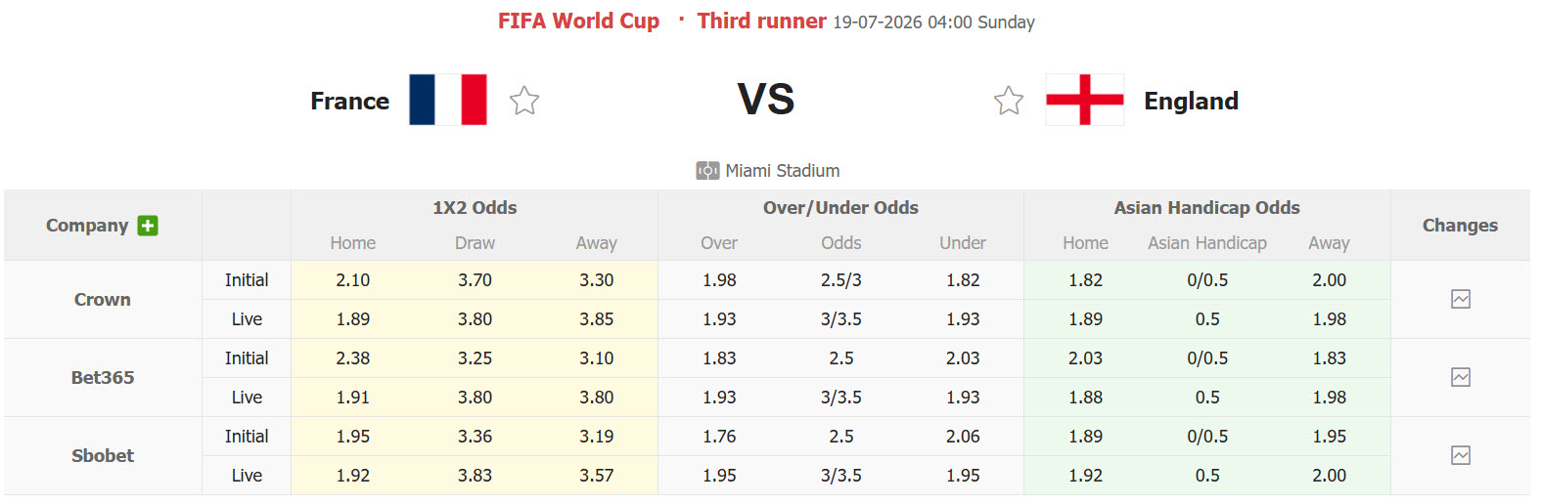Open the FIFA World Cup link
The image size is (1541, 504).
pyautogui.click(x=578, y=21)
